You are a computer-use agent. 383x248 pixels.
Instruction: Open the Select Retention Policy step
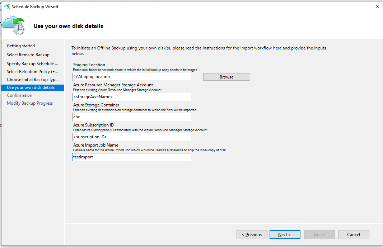pyautogui.click(x=32, y=71)
